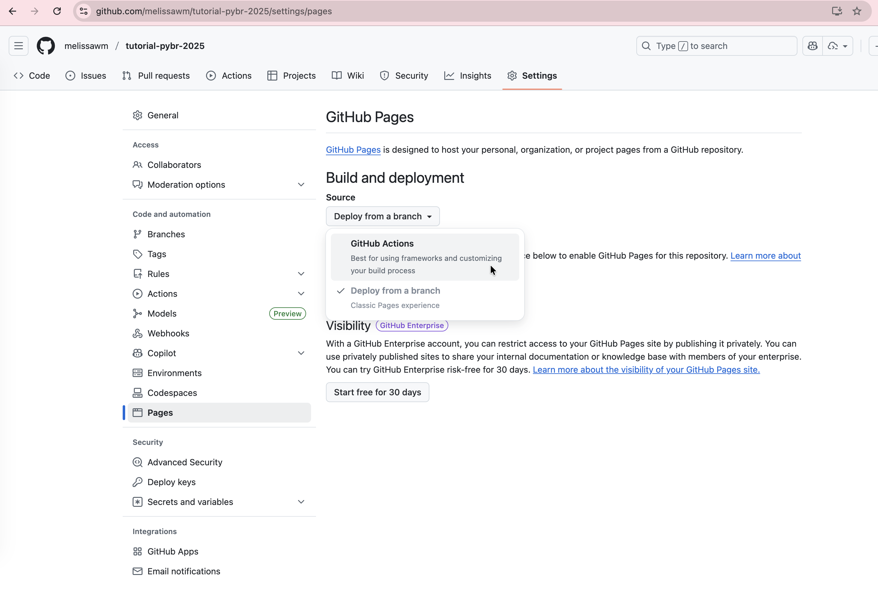Bookmark the page with the star icon
878x614 pixels.
click(x=857, y=11)
